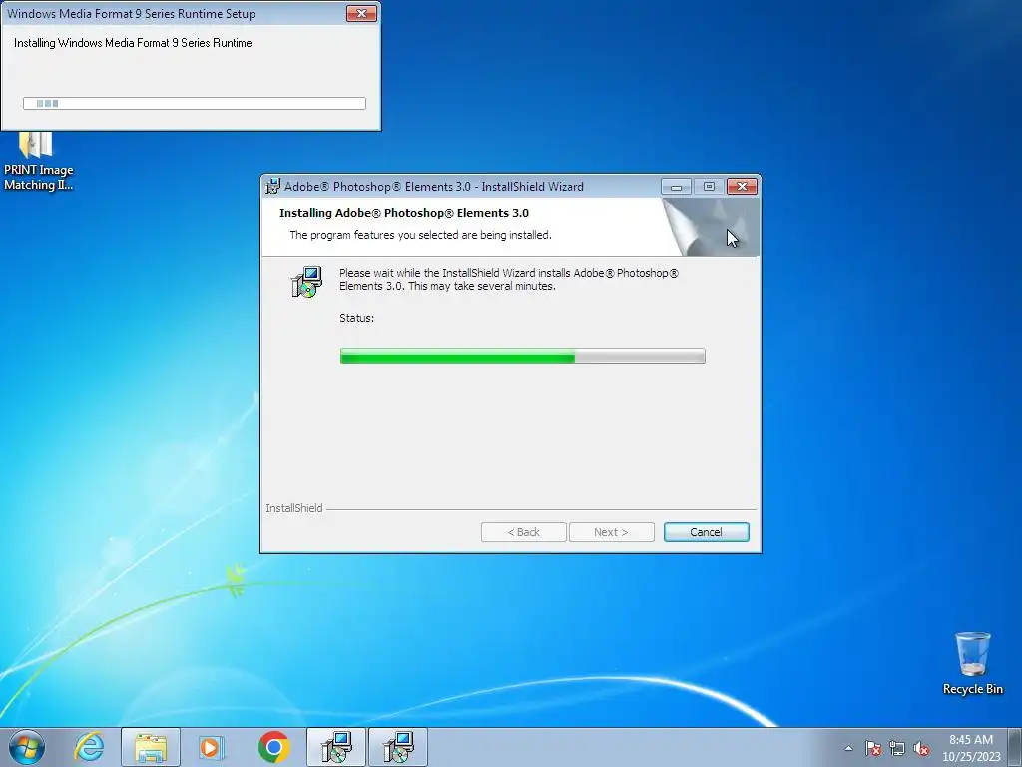Minimize the InstallShield Wizard window
The image size is (1022, 767).
[x=676, y=187]
